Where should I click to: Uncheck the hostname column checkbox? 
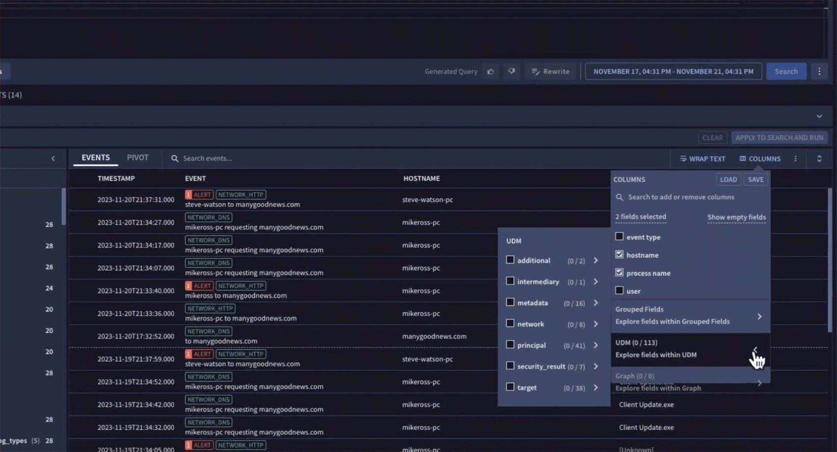pyautogui.click(x=619, y=255)
